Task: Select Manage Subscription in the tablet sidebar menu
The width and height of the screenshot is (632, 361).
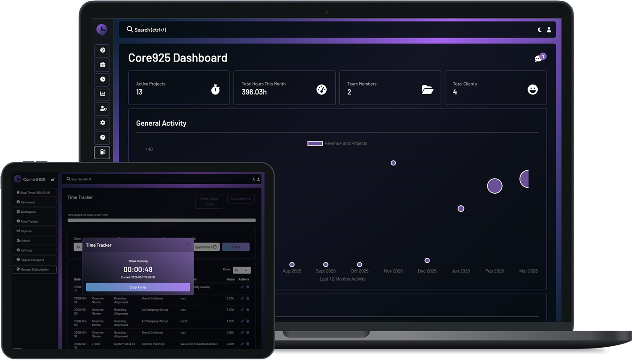Action: 35,270
